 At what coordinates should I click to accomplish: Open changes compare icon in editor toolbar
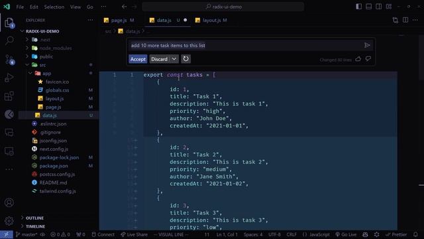[396, 20]
